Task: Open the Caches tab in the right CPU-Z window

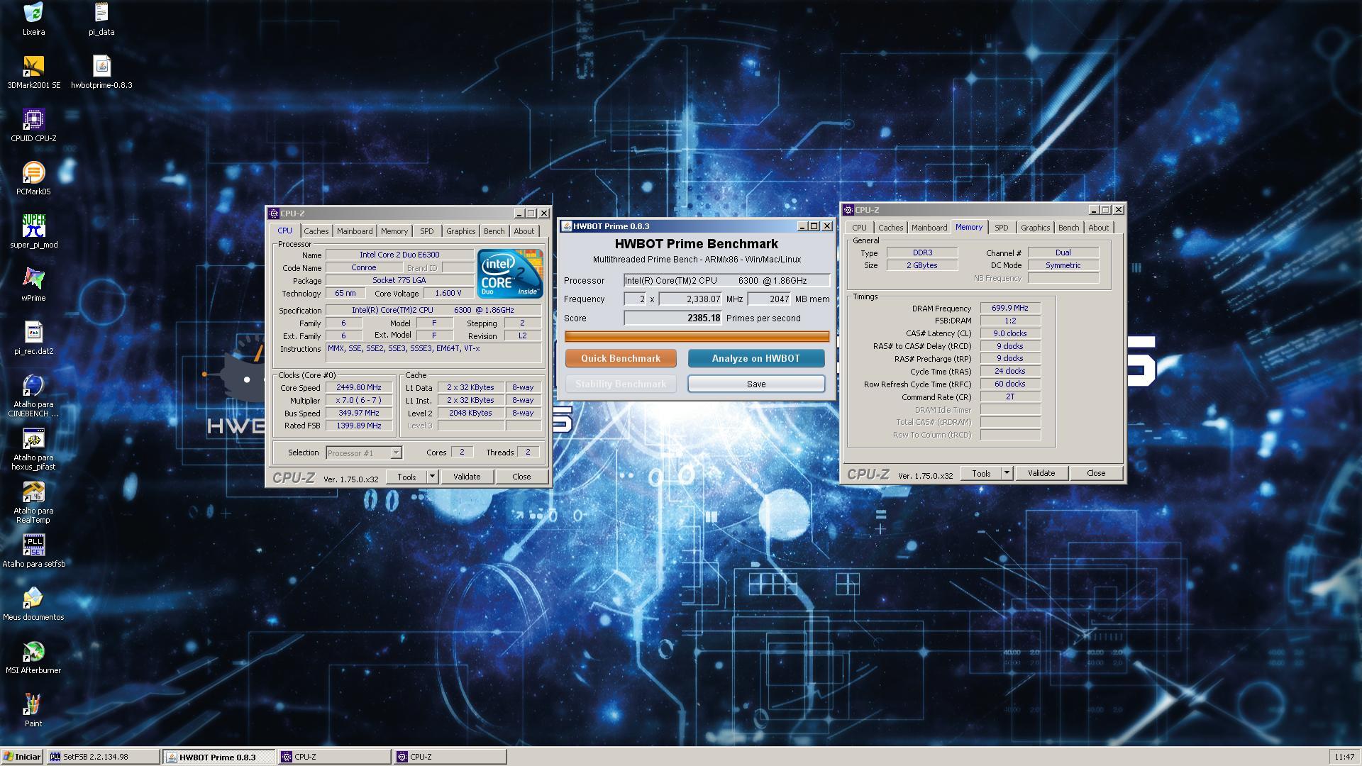Action: point(890,228)
